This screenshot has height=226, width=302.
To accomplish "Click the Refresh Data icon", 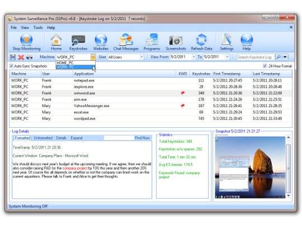I will (x=201, y=42).
